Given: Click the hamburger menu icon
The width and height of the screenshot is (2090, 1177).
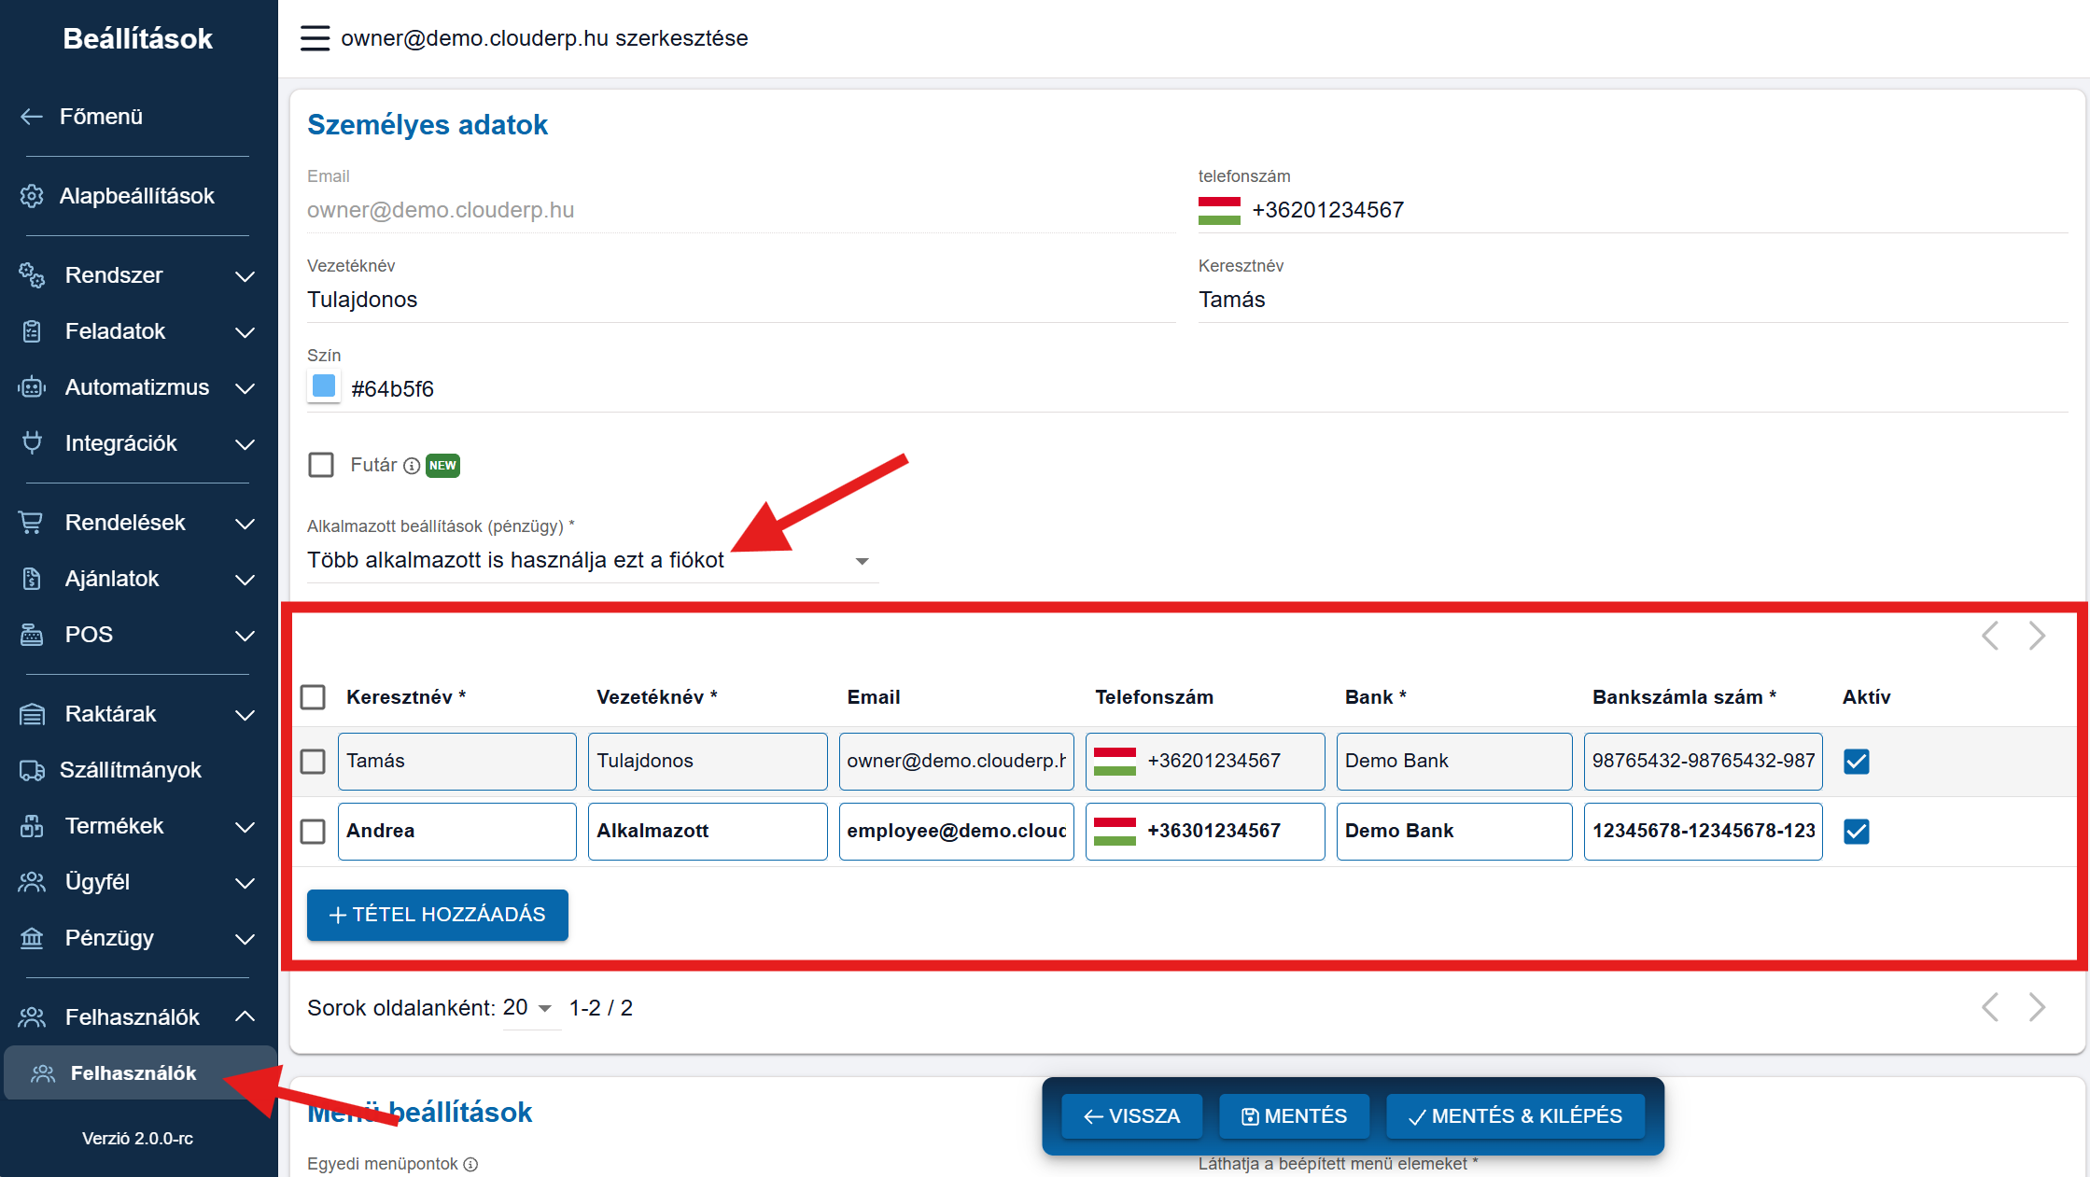Looking at the screenshot, I should click(x=315, y=38).
